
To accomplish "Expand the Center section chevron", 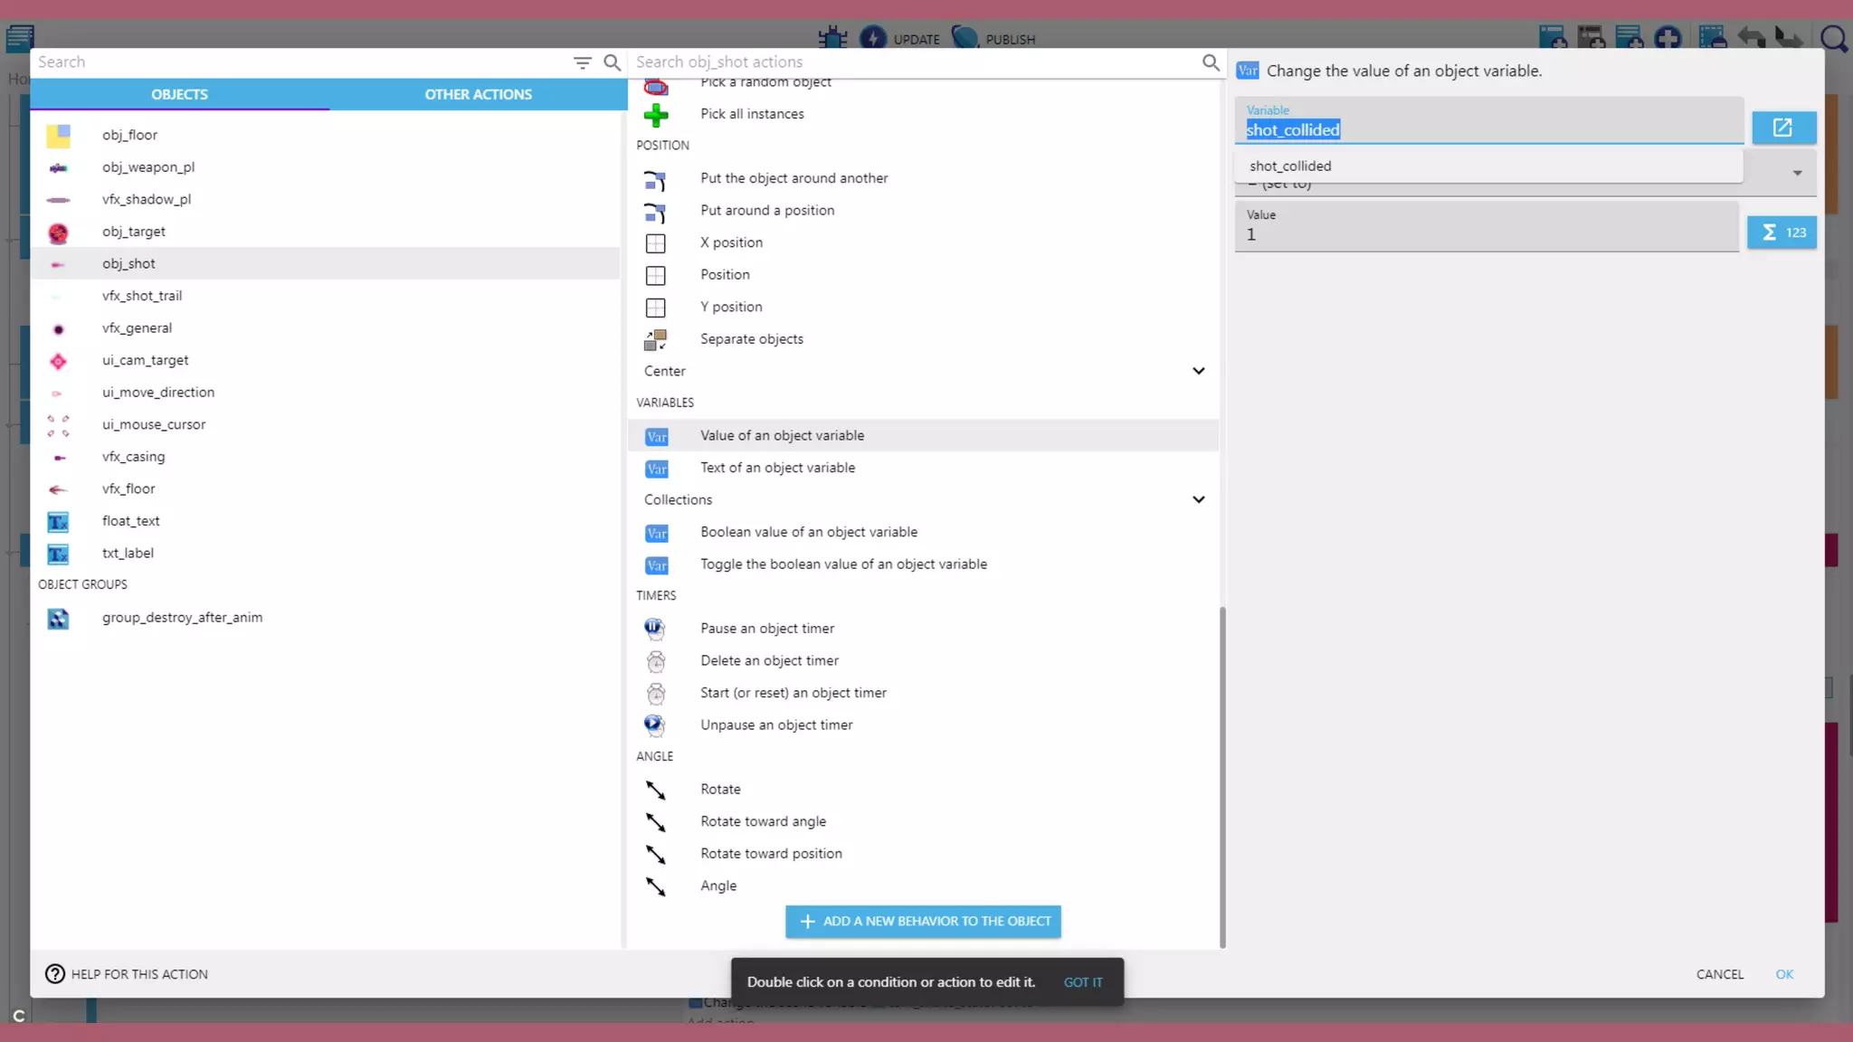I will coord(1198,371).
